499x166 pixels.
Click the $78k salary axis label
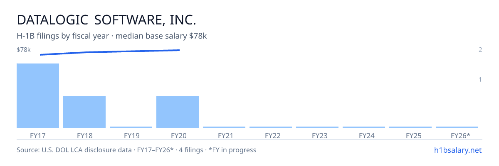click(x=24, y=50)
